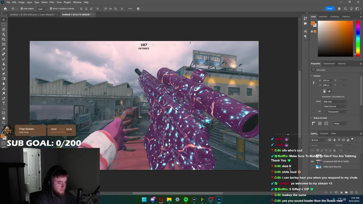Image resolution: width=363 pixels, height=204 pixels.
Task: Open the 8 Bits/Channel dropdown
Action: pos(335,107)
